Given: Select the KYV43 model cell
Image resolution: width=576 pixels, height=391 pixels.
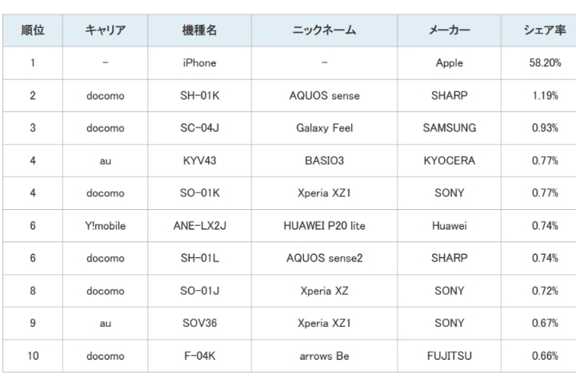Looking at the screenshot, I should pos(199,161).
